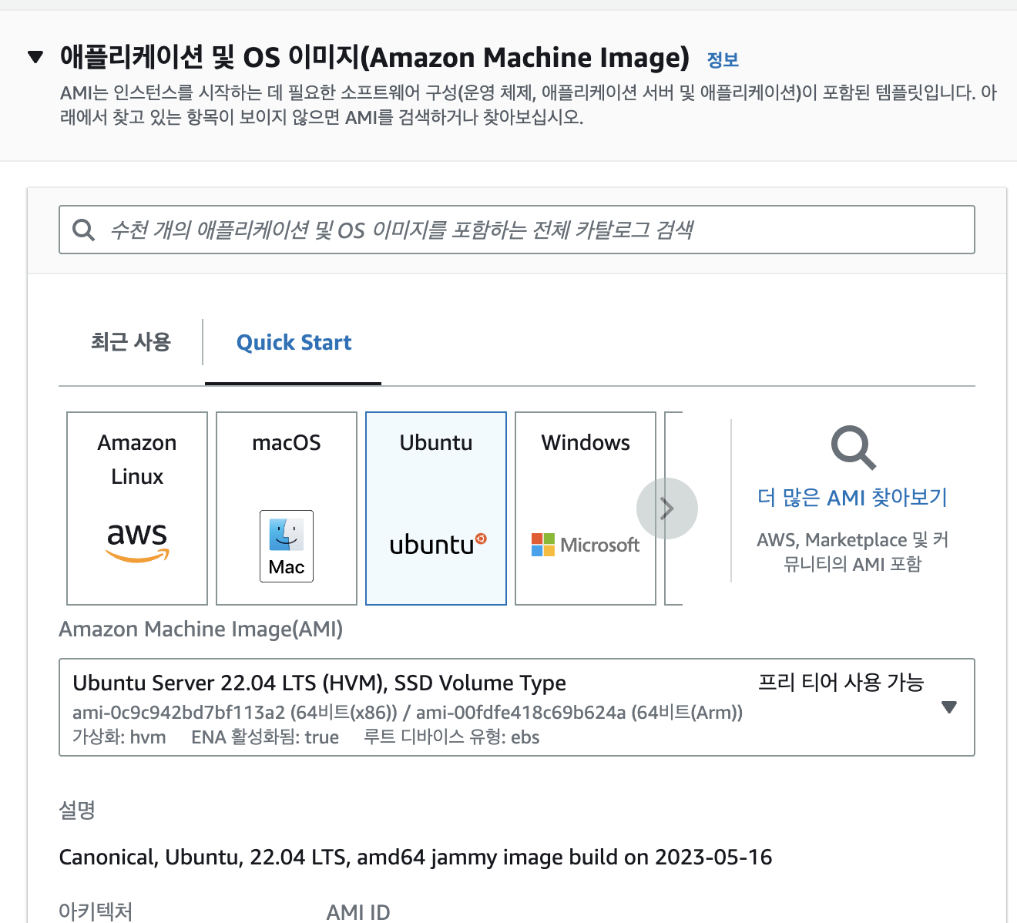Click the large browse AMI magnifier icon
The width and height of the screenshot is (1017, 923).
coord(853,448)
